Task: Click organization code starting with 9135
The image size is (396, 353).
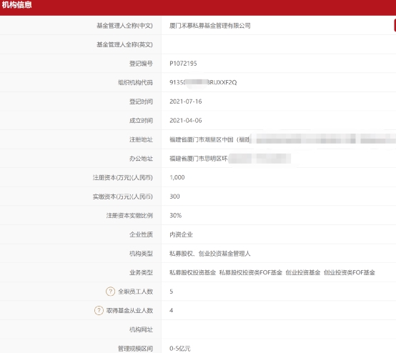Action: coord(203,82)
